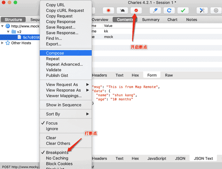
Task: Toggle No Caching option
Action: coord(66,158)
